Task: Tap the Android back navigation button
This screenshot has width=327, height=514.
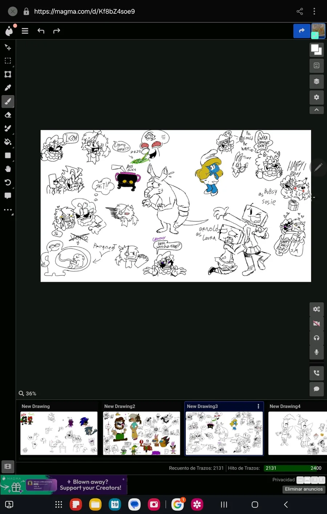Action: point(286,505)
